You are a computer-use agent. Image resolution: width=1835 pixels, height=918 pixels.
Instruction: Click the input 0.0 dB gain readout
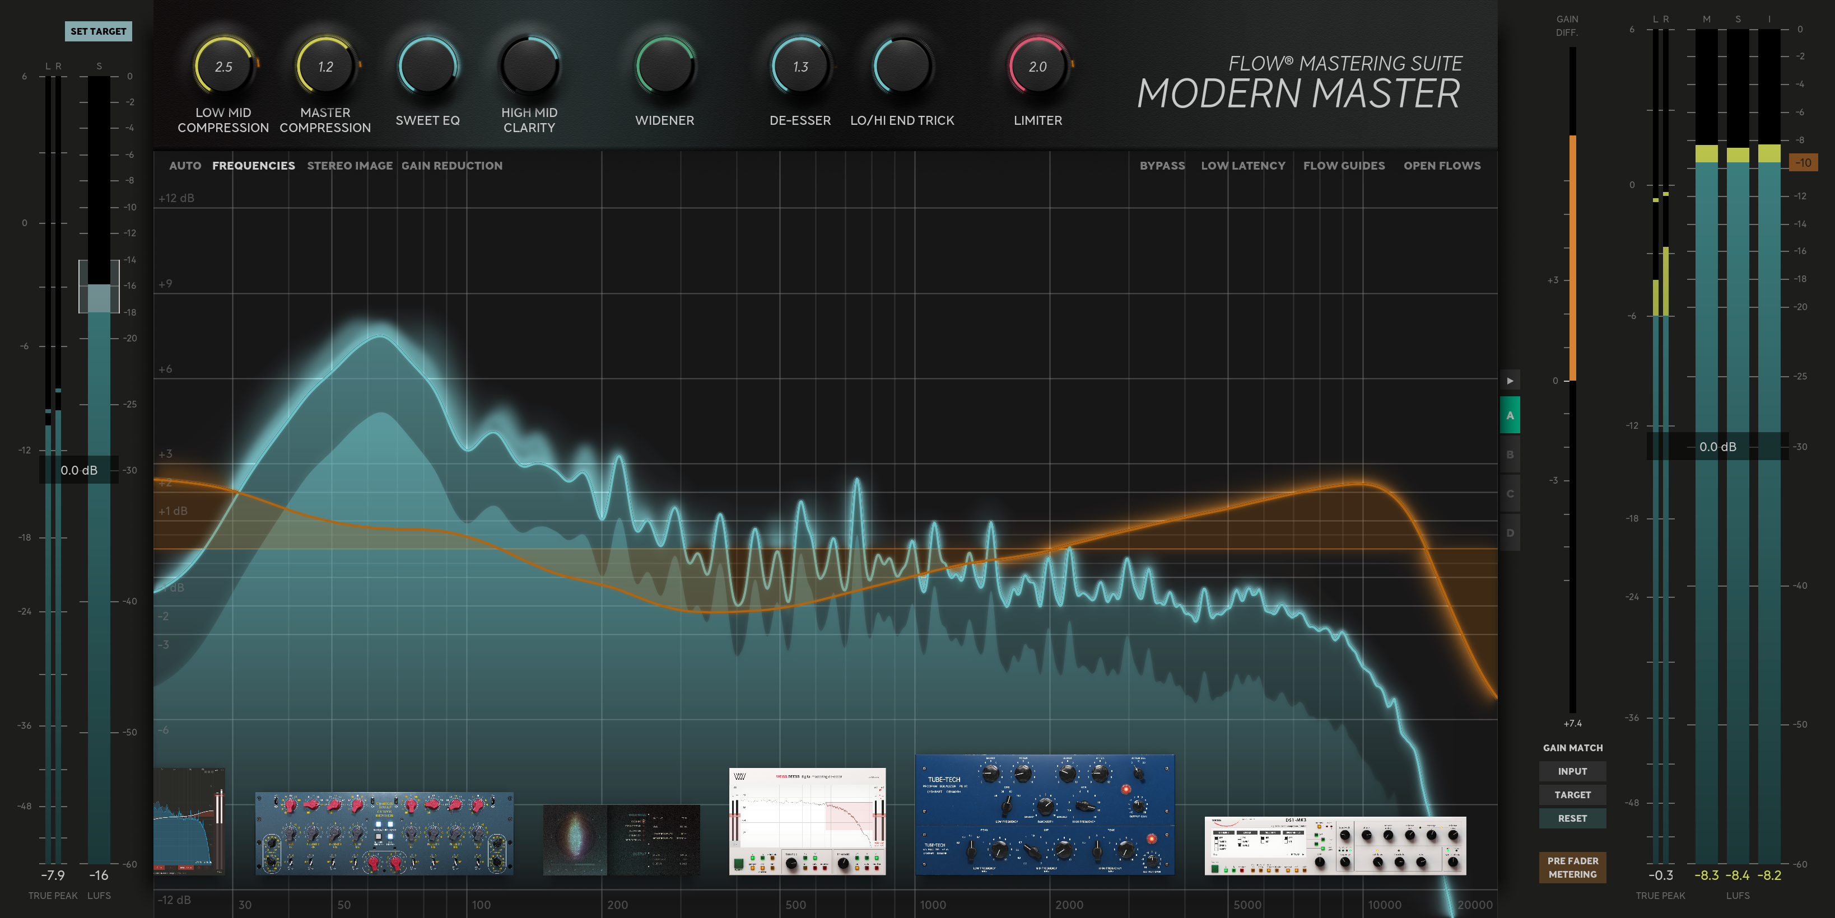[78, 470]
